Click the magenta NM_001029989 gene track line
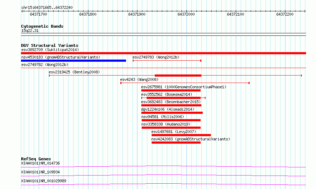 pos(163,184)
